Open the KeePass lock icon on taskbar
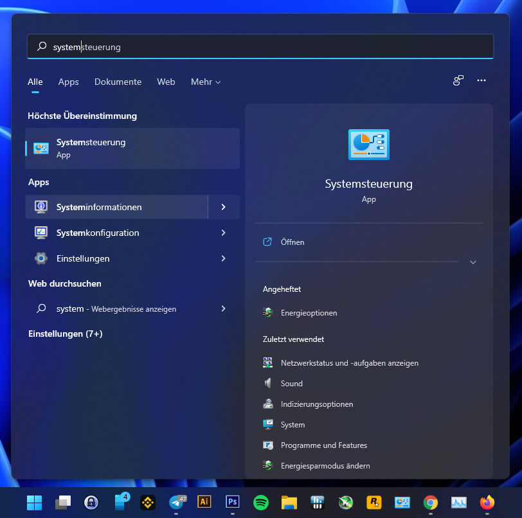The image size is (522, 518). coord(91,503)
